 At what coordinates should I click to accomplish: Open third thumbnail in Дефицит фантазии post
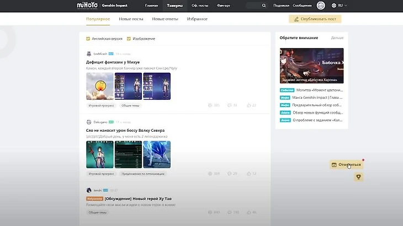(x=157, y=86)
